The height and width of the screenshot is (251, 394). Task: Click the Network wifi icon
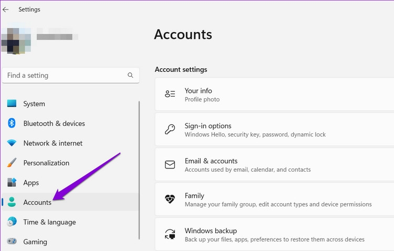(12, 143)
